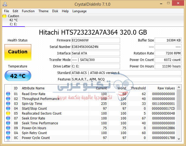Click the Threshold column header
This screenshot has height=146, width=186.
coord(138,88)
